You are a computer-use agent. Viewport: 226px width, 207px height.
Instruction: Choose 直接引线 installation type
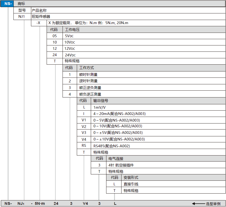click(x=131, y=184)
